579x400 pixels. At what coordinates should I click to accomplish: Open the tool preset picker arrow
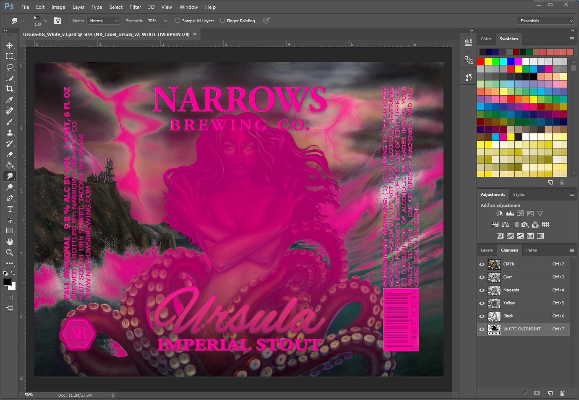pyautogui.click(x=23, y=21)
